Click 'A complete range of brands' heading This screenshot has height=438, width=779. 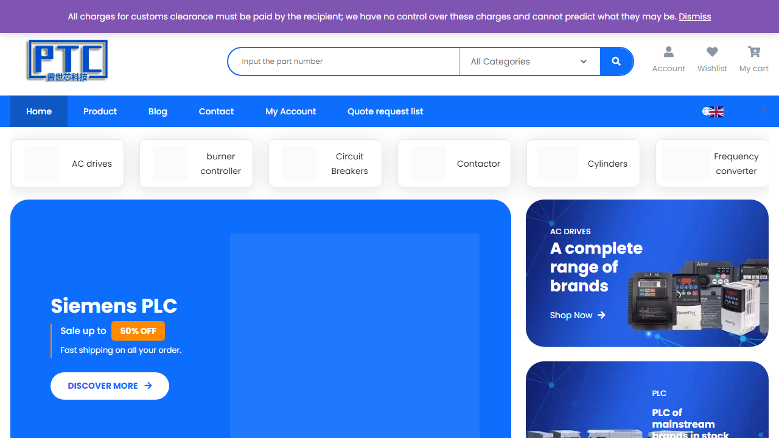point(596,267)
